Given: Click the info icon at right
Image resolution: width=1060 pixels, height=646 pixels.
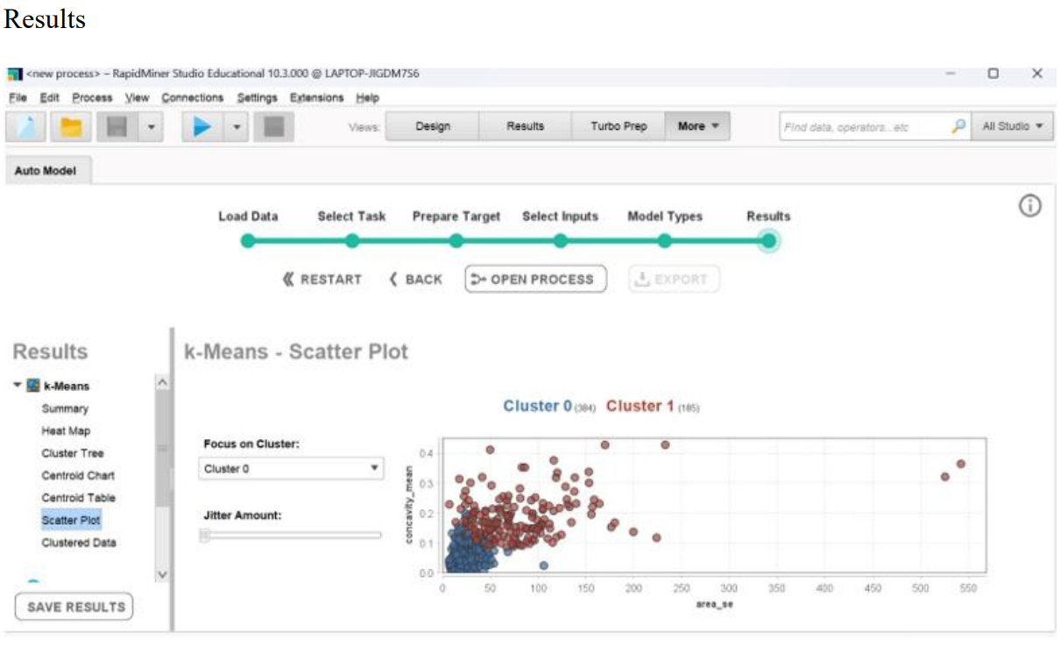Looking at the screenshot, I should 1029,207.
